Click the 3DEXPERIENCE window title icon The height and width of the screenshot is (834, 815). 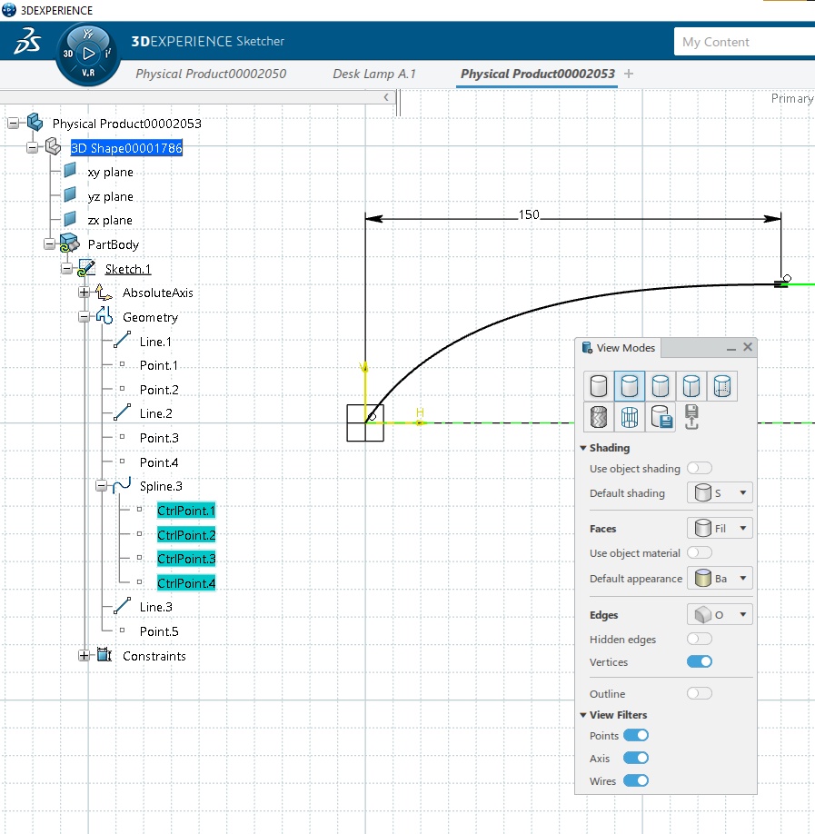tap(9, 10)
